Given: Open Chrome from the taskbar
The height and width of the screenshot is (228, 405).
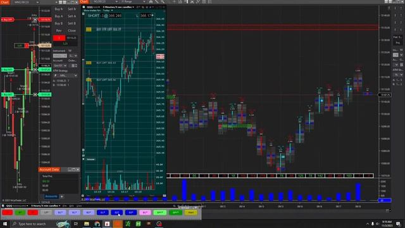Looking at the screenshot, I should tap(97, 224).
